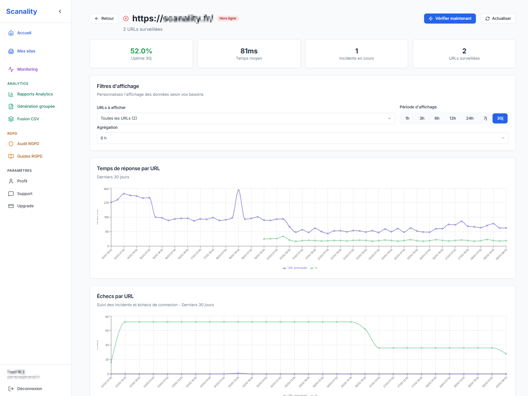Click the Déconnexion logout icon
Viewport: 528px width, 396px height.
click(11, 389)
